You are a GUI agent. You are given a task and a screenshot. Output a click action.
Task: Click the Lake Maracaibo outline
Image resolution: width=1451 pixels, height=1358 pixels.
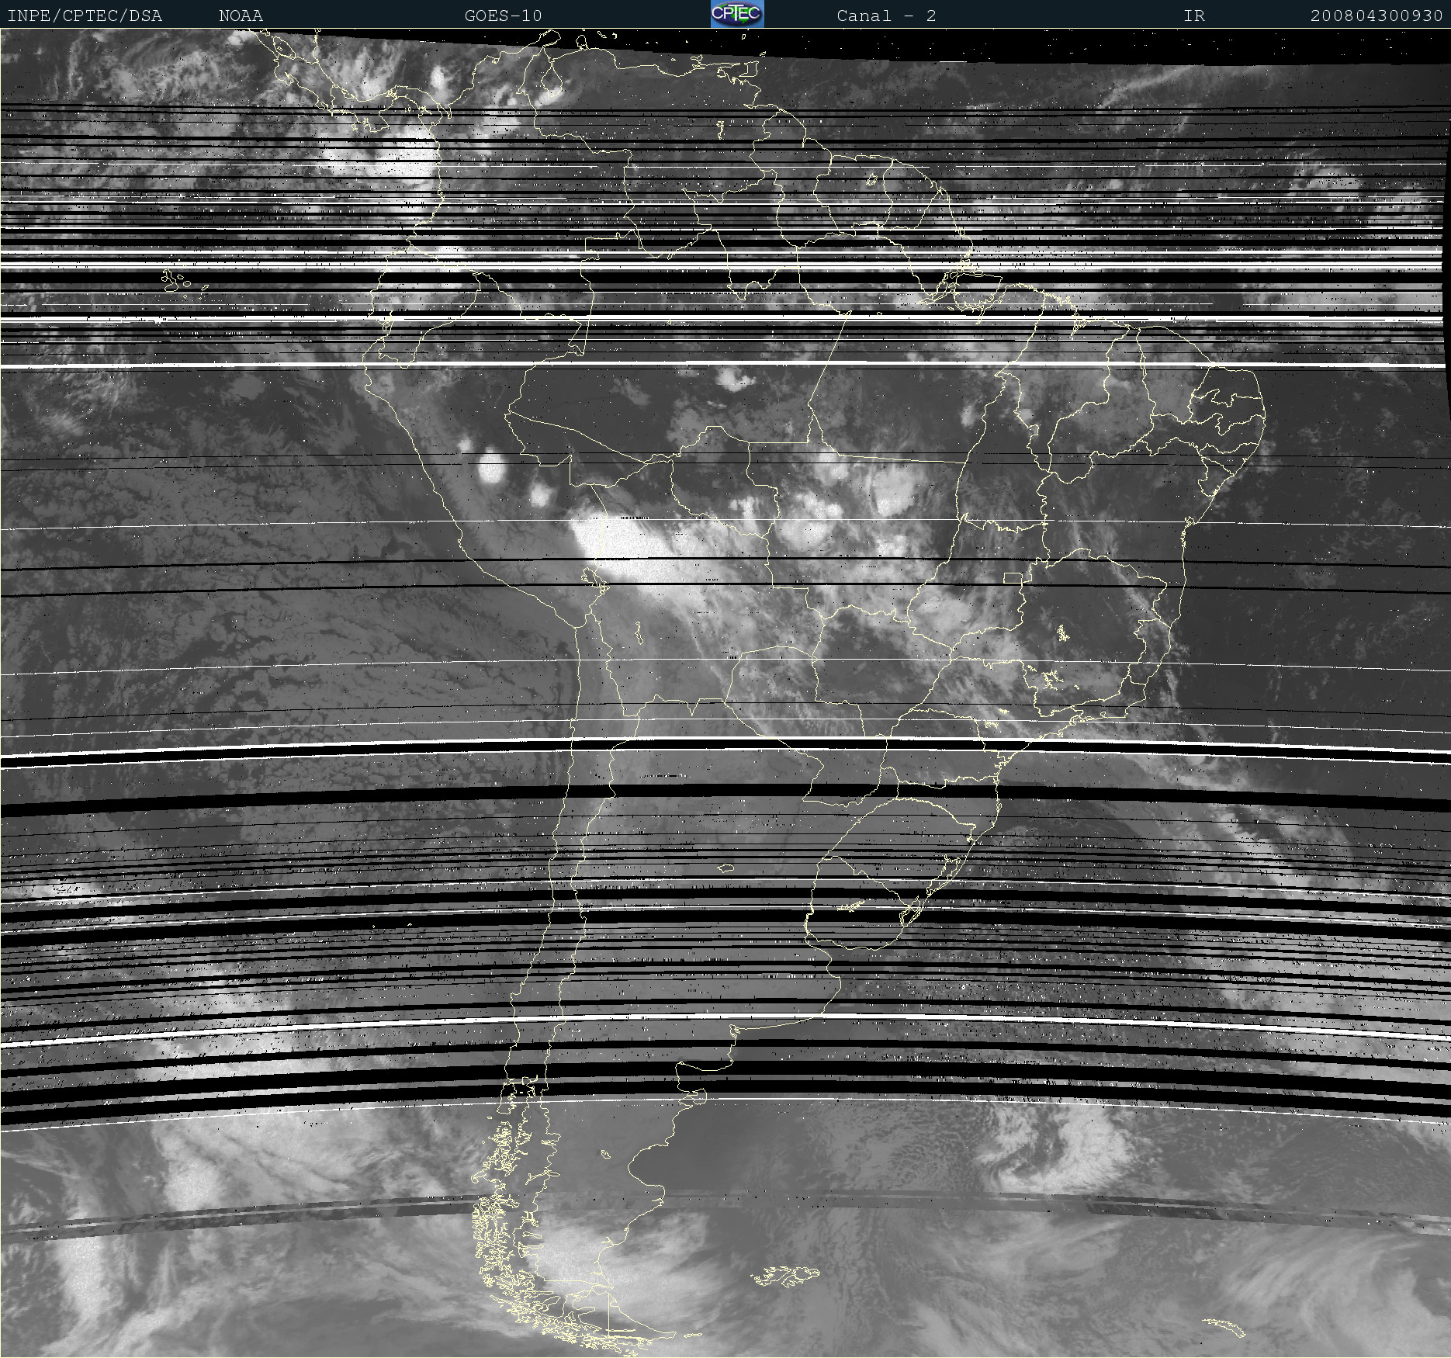[552, 78]
